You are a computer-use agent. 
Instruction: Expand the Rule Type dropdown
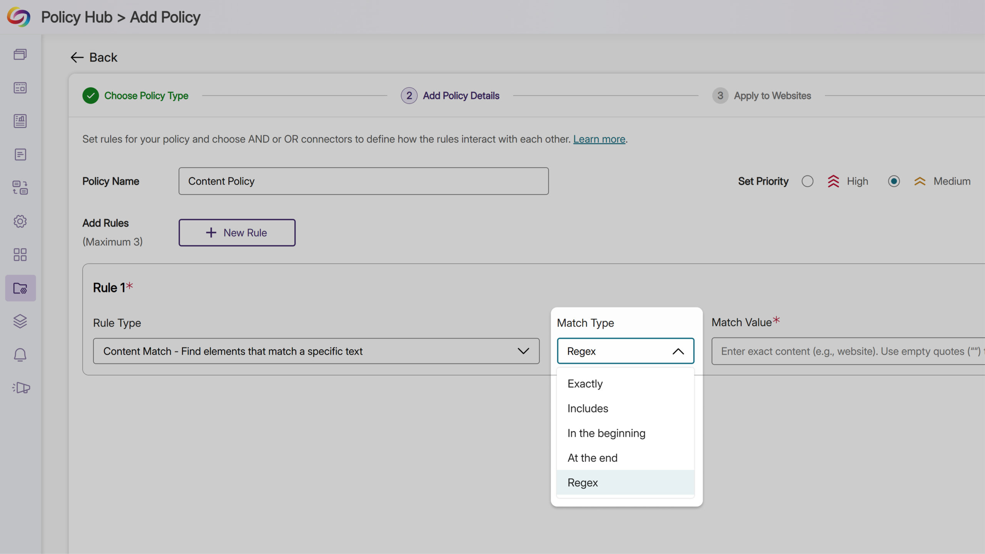pyautogui.click(x=316, y=351)
